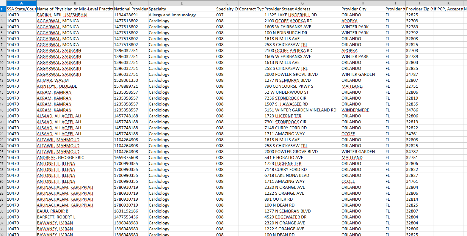The width and height of the screenshot is (467, 236).
Task: Select column D header
Action: [182, 3]
